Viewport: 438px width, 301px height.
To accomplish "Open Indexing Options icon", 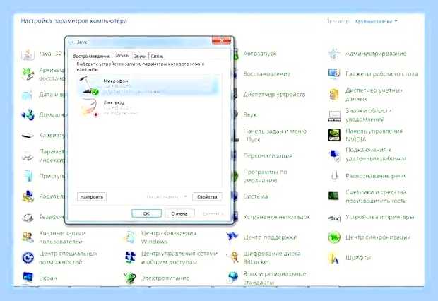I will 28,156.
